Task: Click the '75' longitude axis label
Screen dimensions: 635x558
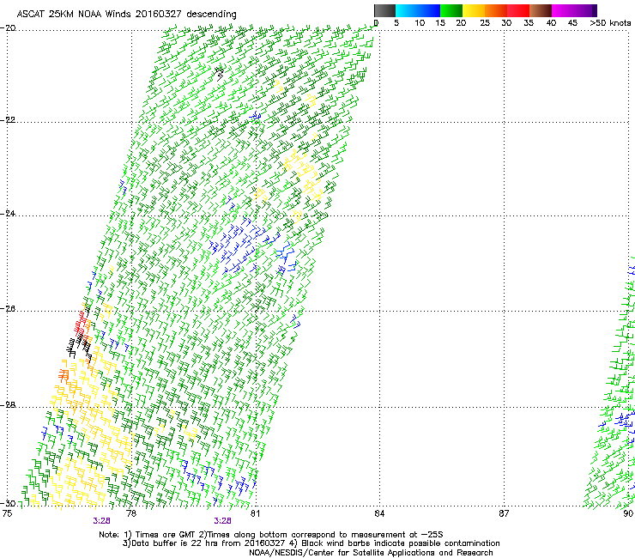Action: point(7,513)
